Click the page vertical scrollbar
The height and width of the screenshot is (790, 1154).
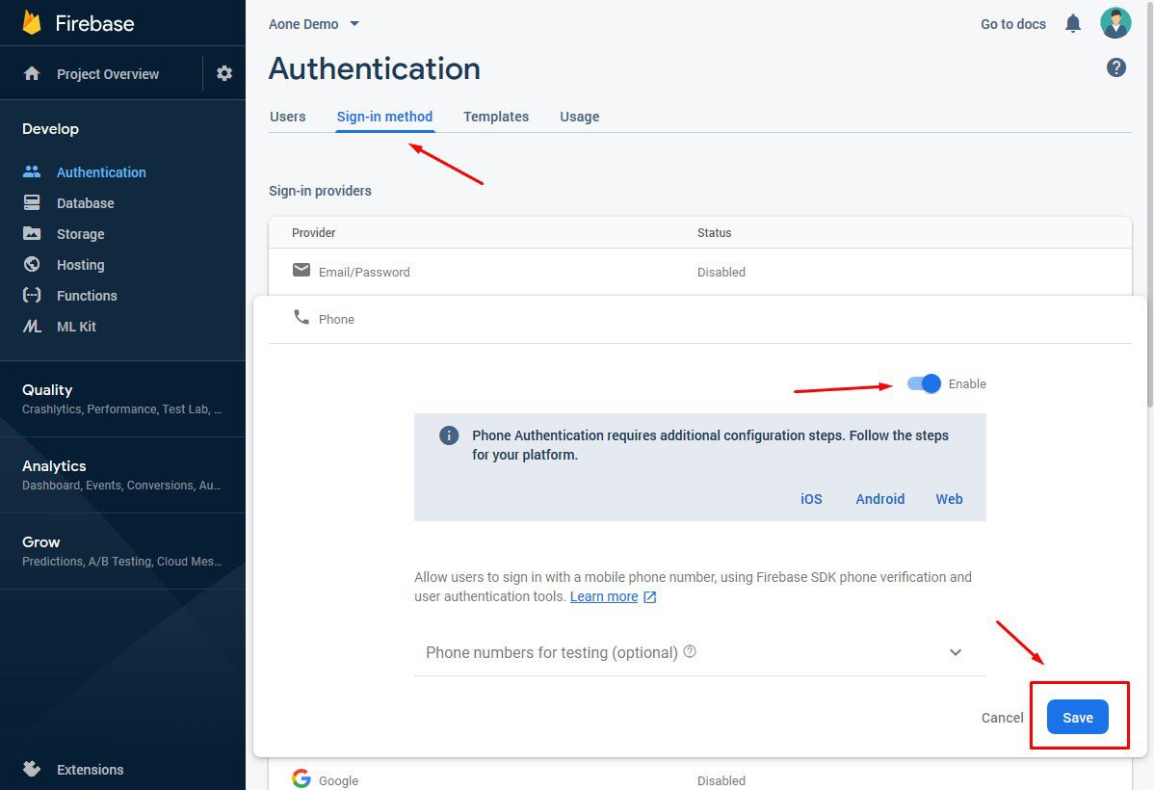(1150, 203)
